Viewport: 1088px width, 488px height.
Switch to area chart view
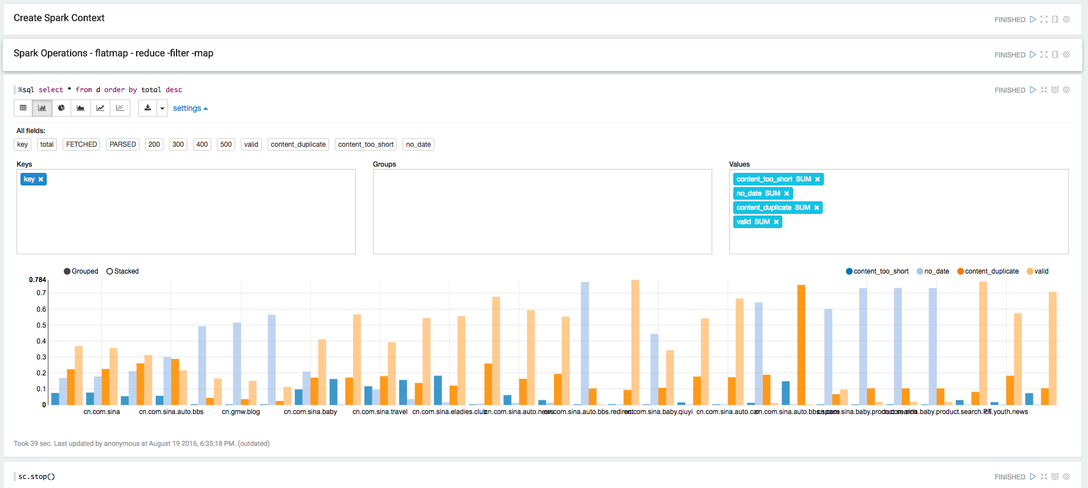tap(81, 108)
